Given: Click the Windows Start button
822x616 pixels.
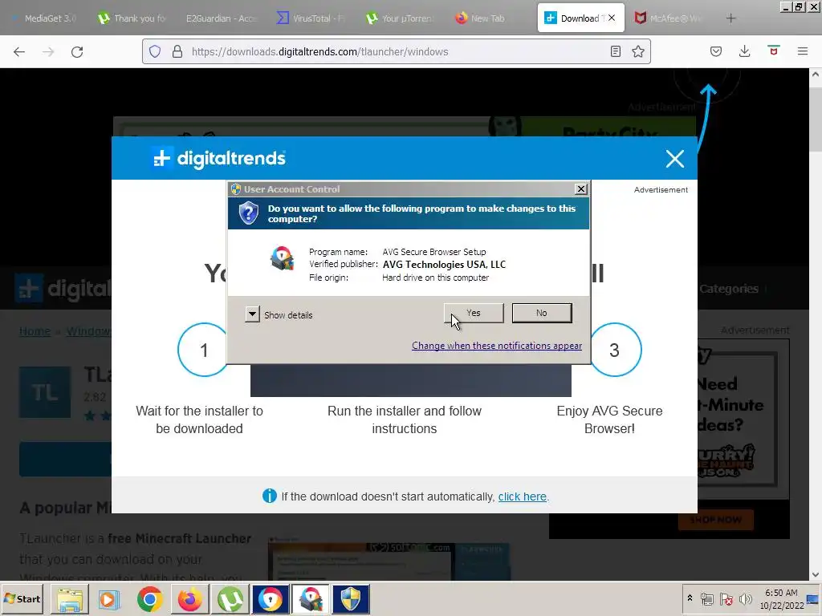Looking at the screenshot, I should coord(22,598).
